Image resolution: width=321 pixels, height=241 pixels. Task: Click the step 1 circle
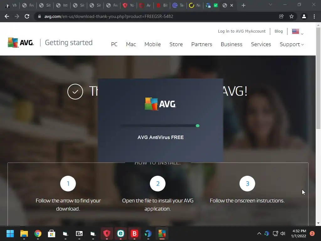tap(68, 183)
